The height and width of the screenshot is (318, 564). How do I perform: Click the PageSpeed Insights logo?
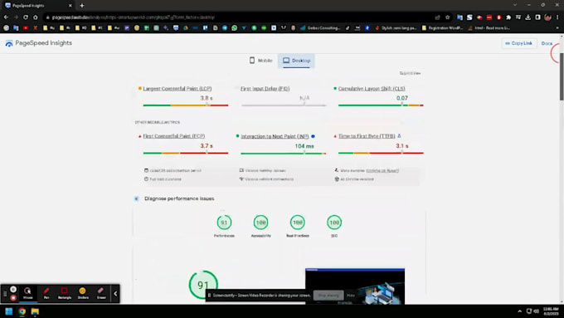pos(38,43)
